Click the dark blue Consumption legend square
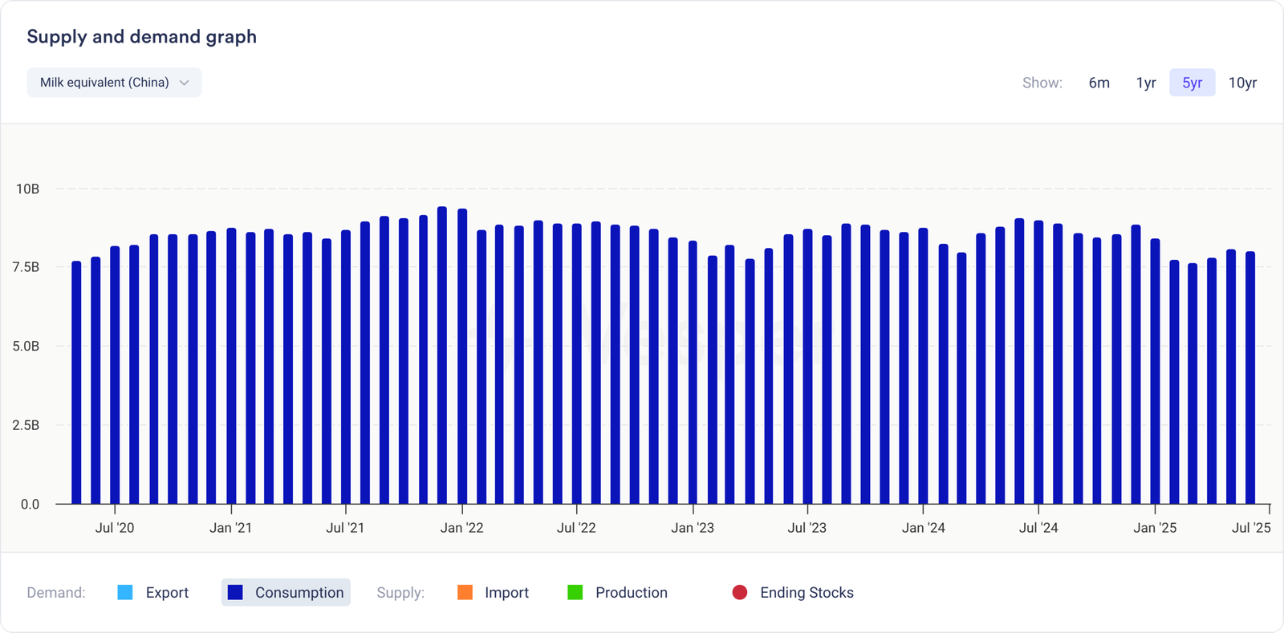 (x=235, y=592)
